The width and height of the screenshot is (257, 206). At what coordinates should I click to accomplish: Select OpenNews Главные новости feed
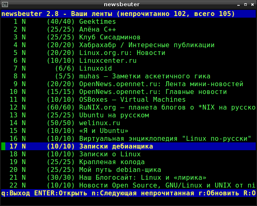[x=128, y=92]
